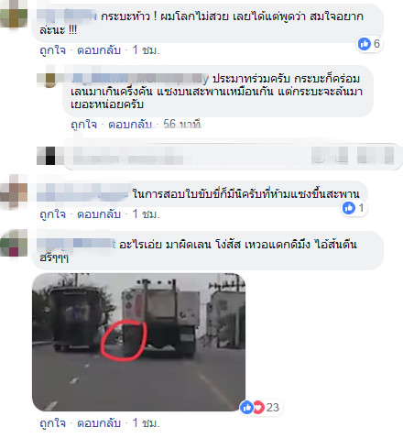Reply to the driving license test comment
Screen dimensions: 403x438
pyautogui.click(x=99, y=214)
